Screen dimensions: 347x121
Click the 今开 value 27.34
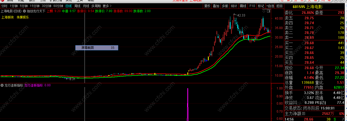click(339, 68)
